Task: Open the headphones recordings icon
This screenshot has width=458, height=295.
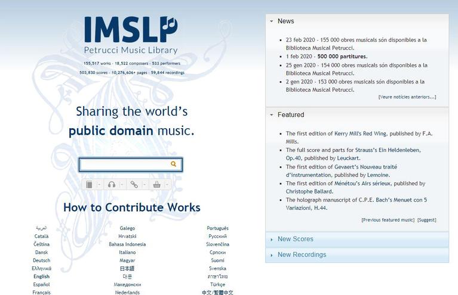Action: pos(112,185)
